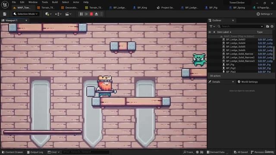Open the Edit menu
Viewport: 276px width, 155px height.
[x=22, y=2]
